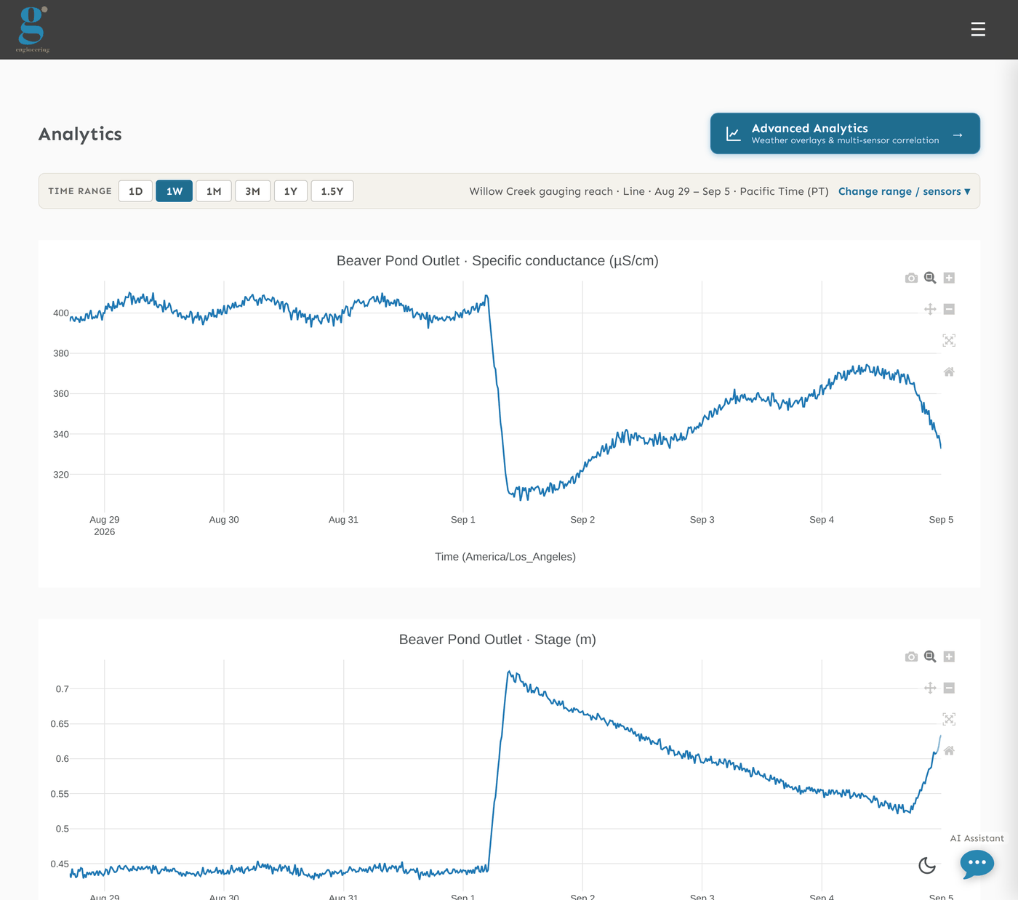
Task: Click the 'AI Assistant' label text
Action: coord(977,838)
